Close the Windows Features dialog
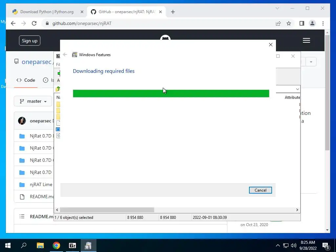The height and width of the screenshot is (252, 336). pyautogui.click(x=271, y=45)
